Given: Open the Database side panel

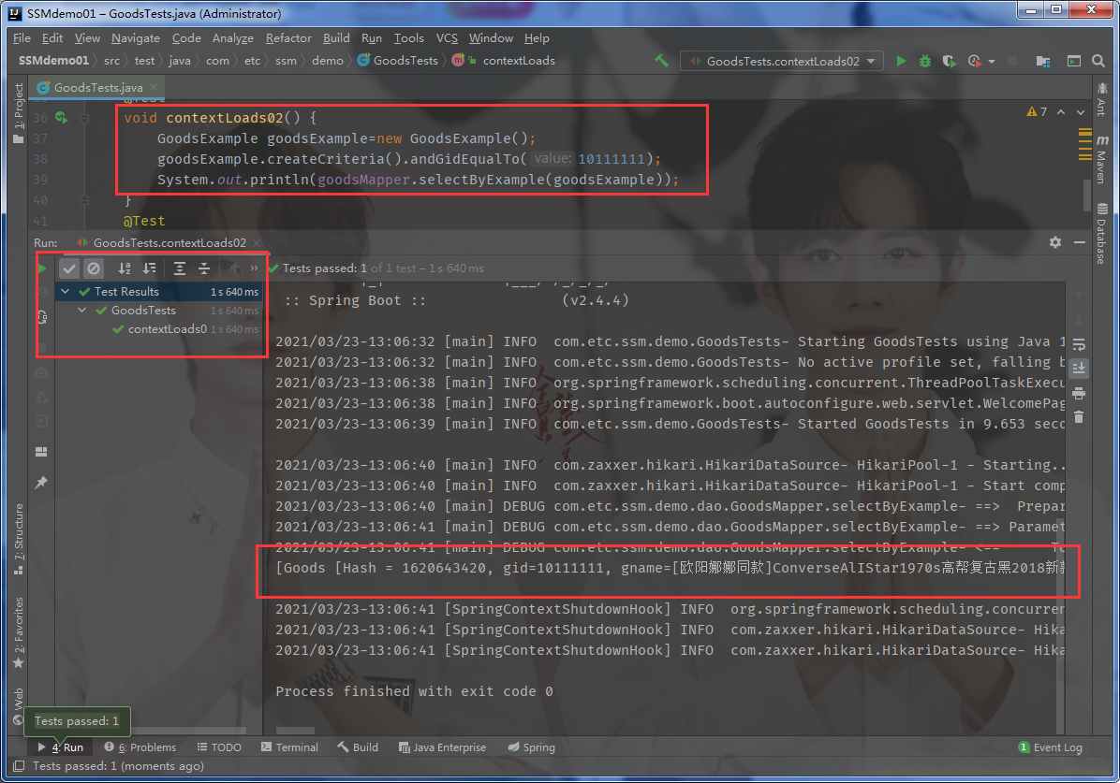Looking at the screenshot, I should pyautogui.click(x=1102, y=233).
